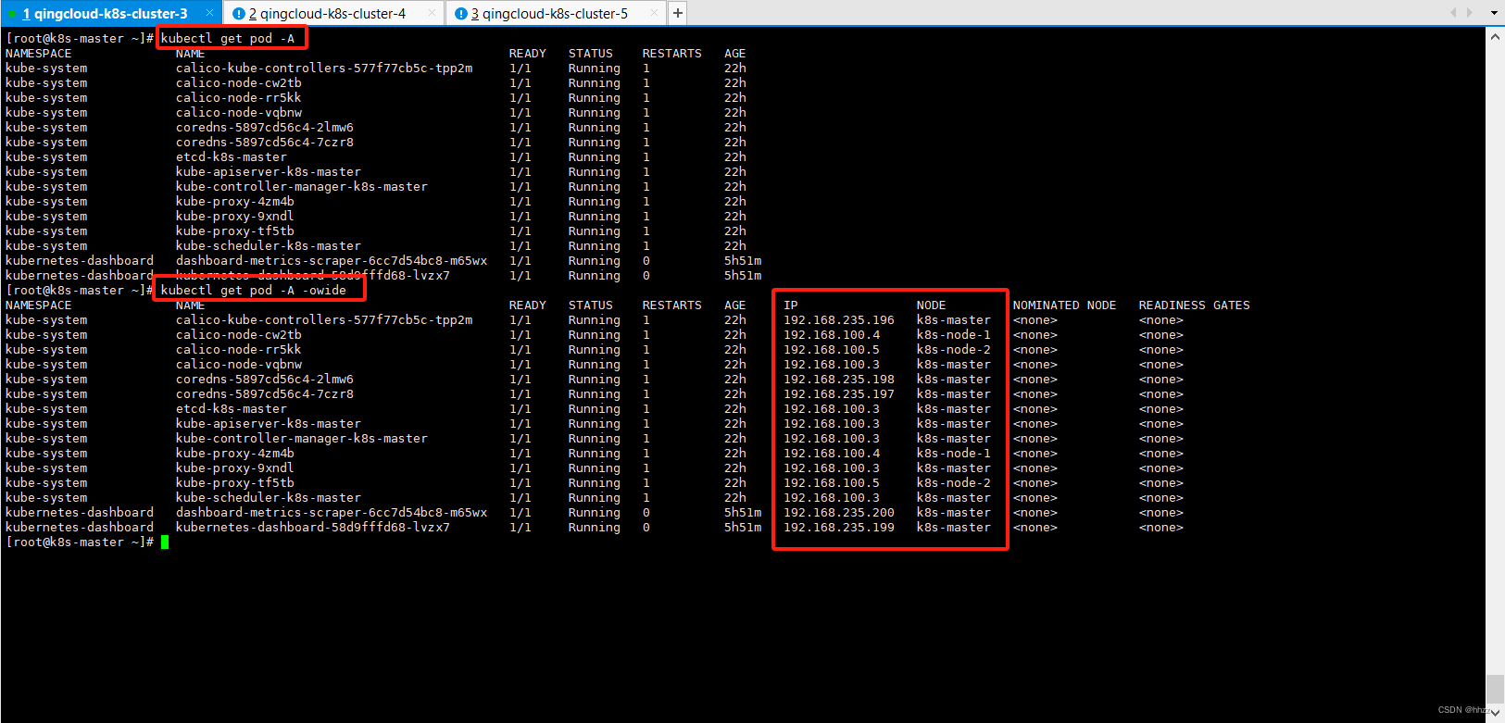Click the 'NOMINATED NODE' column header
Image resolution: width=1505 pixels, height=723 pixels.
[1064, 305]
